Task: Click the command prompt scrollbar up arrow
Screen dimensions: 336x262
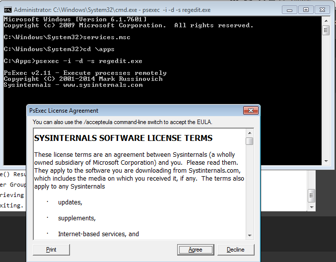Action: click(x=326, y=20)
